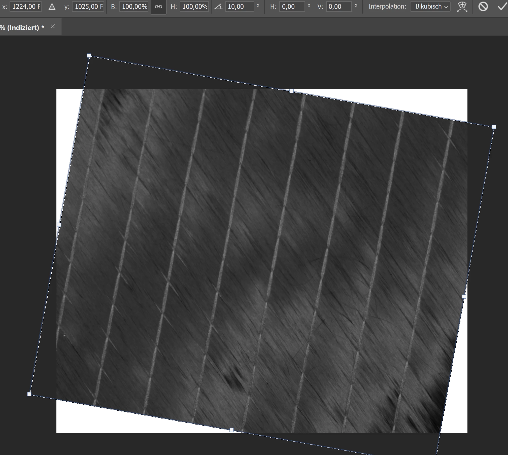Click the vertical skew V field

click(x=338, y=7)
